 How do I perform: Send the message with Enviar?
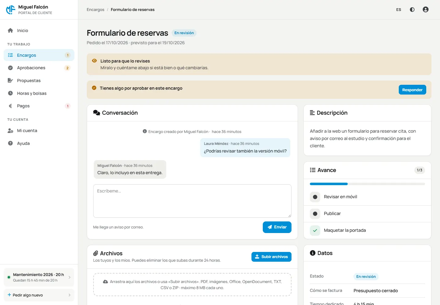(x=277, y=227)
